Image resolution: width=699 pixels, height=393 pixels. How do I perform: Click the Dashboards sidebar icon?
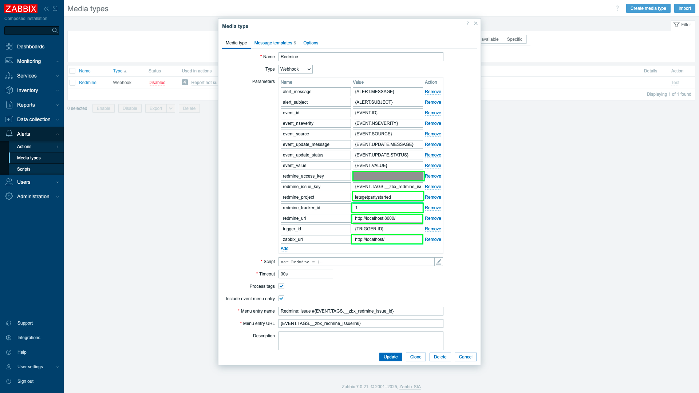click(x=9, y=47)
